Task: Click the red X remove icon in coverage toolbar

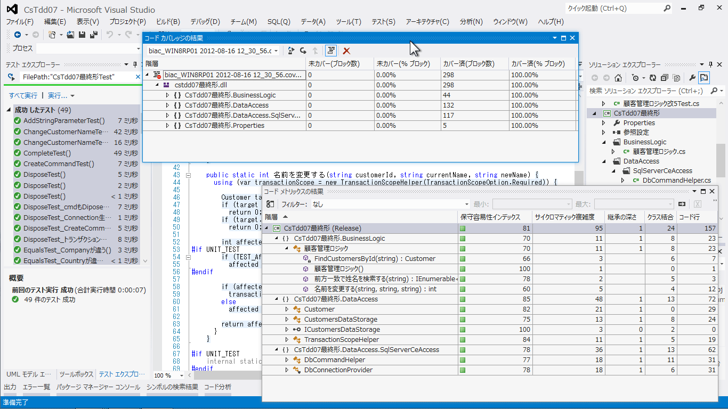Action: click(346, 51)
